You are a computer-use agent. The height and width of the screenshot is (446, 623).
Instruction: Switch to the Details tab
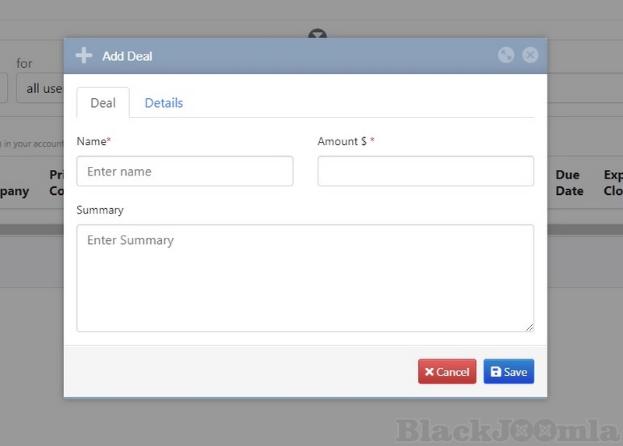(164, 103)
